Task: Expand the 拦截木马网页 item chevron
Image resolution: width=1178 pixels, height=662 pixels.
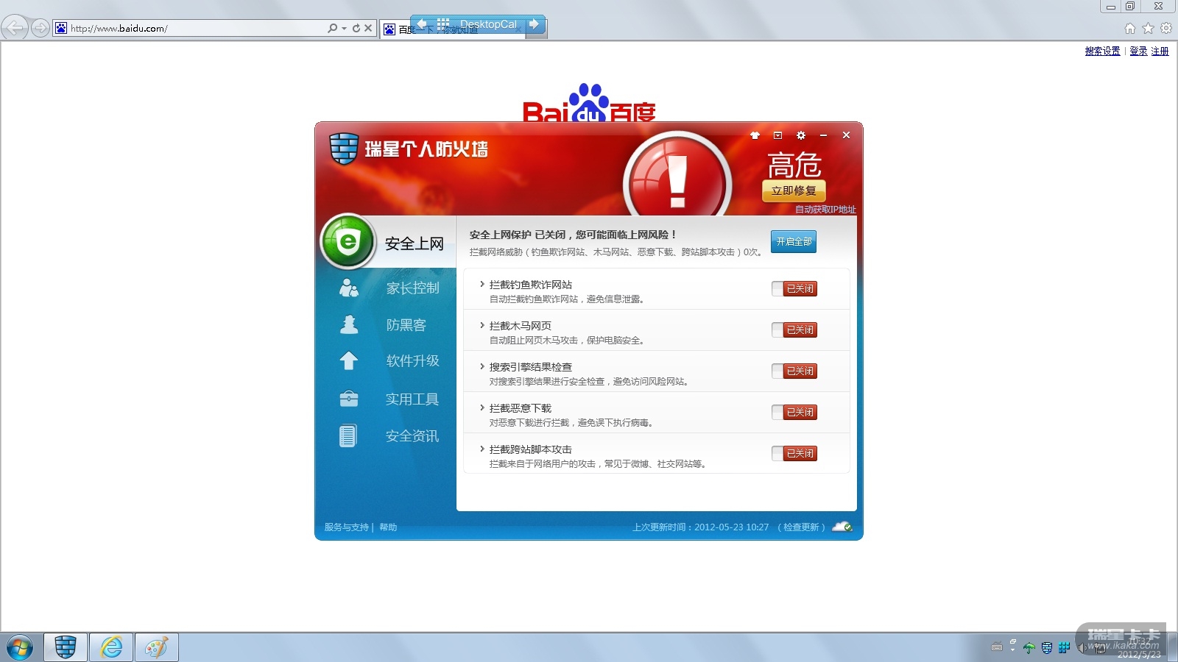Action: pos(482,325)
